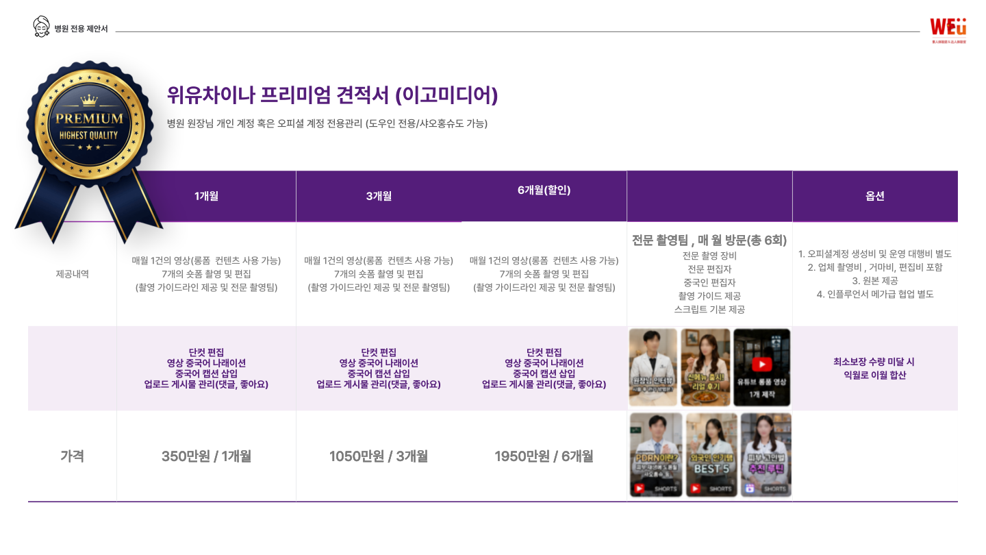Image resolution: width=986 pixels, height=555 pixels.
Task: Click the 익월로 이월 합산 line
Action: 875,375
